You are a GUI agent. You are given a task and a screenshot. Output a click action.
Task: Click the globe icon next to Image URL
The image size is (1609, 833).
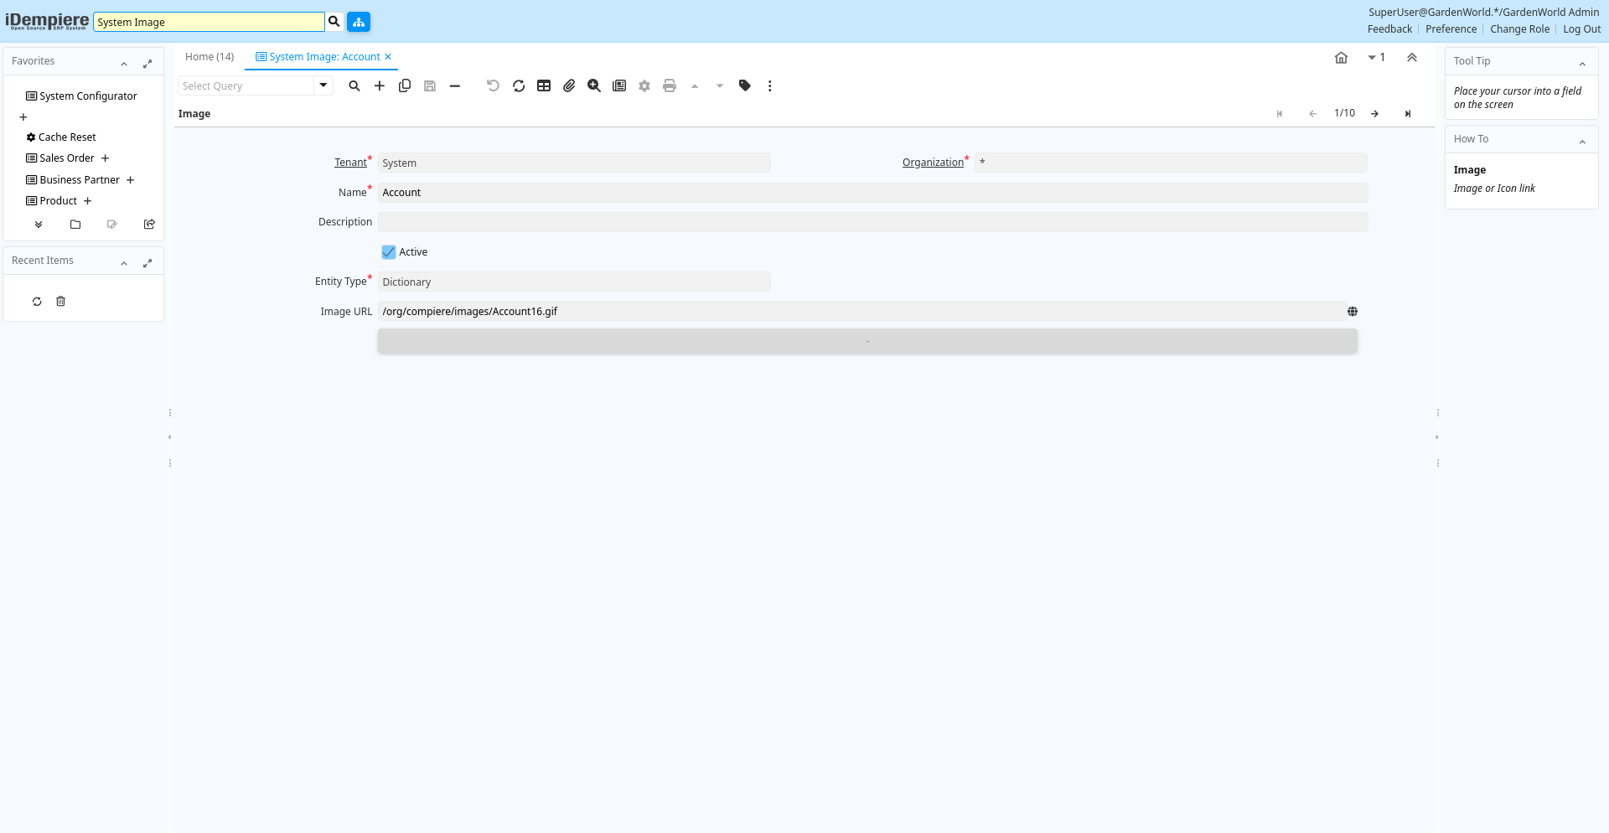pyautogui.click(x=1353, y=312)
